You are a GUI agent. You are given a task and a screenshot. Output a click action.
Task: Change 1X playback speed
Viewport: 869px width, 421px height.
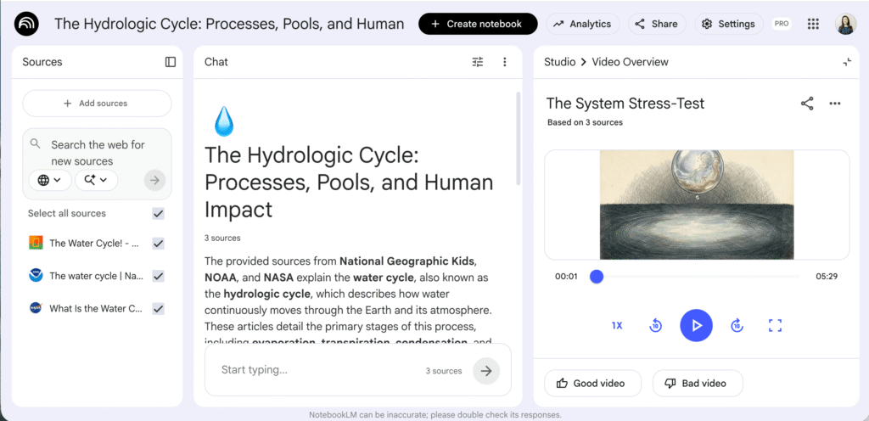click(617, 326)
